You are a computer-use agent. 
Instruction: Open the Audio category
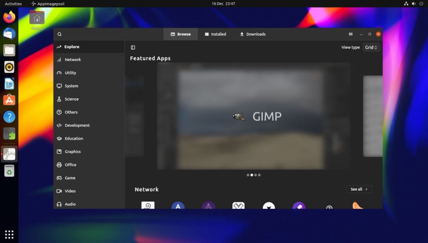click(89, 204)
